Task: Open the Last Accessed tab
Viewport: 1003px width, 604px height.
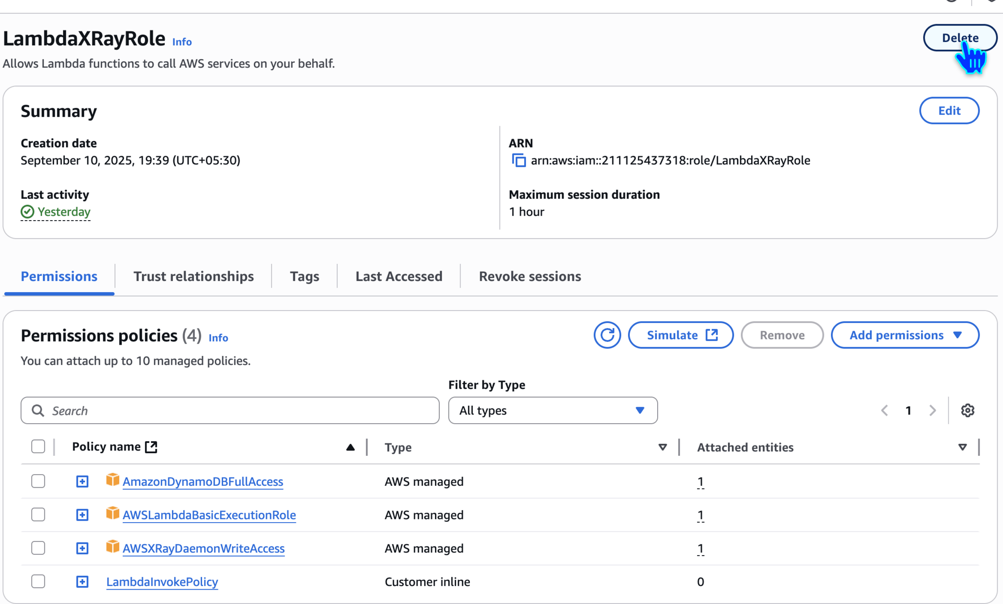Action: [398, 276]
